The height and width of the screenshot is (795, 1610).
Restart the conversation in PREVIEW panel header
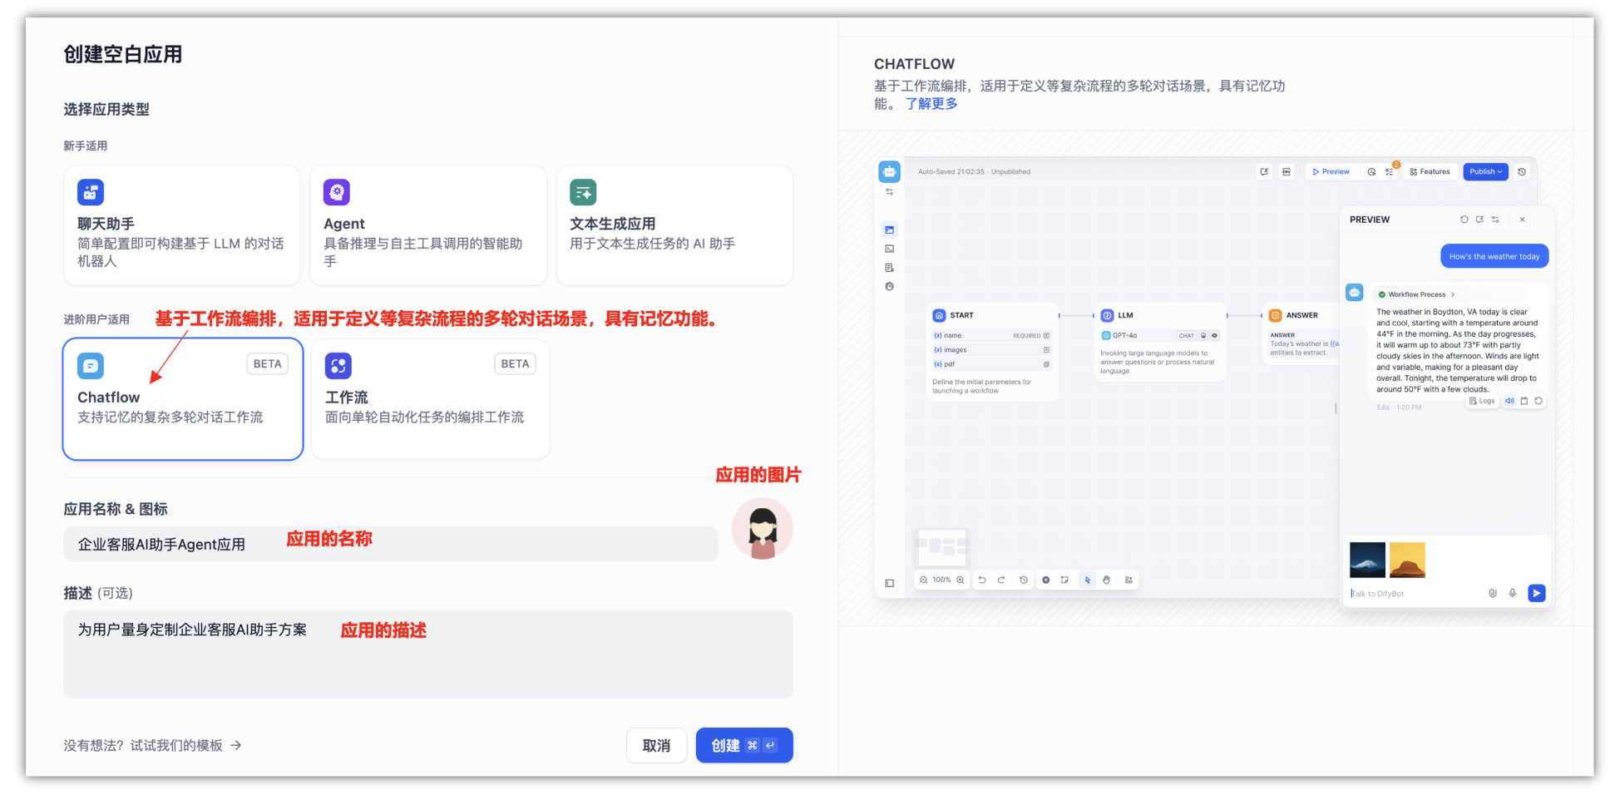[x=1464, y=220]
